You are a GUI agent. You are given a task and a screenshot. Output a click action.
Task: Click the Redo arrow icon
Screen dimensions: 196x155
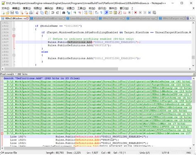pos(57,13)
